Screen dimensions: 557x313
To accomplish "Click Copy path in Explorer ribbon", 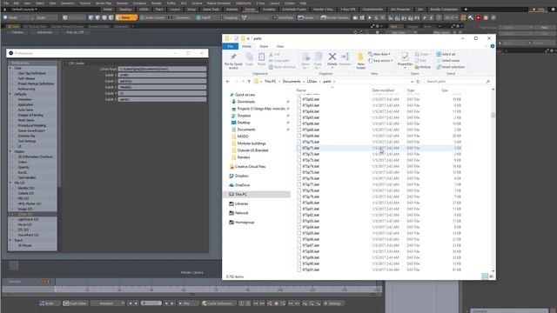I will [279, 61].
